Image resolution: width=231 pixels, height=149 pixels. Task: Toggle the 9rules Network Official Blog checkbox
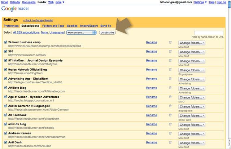click(5, 69)
